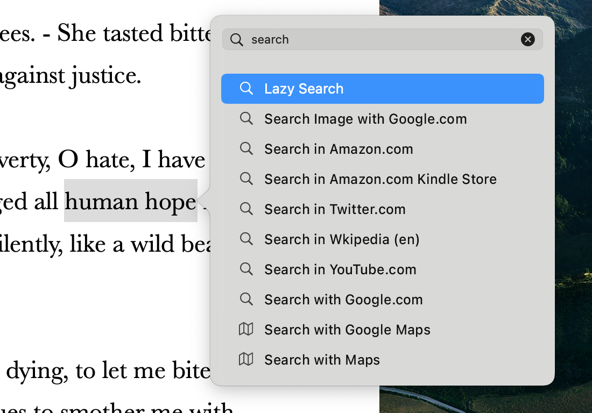Click the magnifier icon in search field
592x413 pixels.
(x=237, y=40)
